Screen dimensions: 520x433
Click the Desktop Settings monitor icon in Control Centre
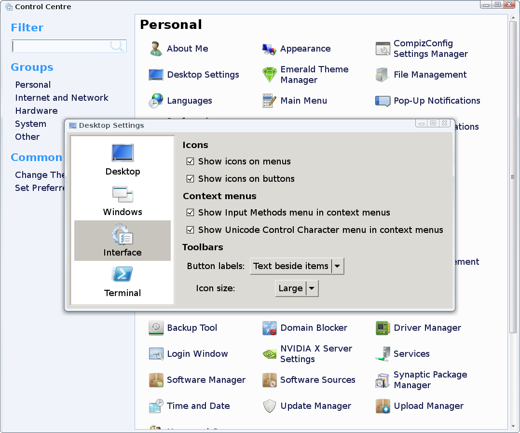[155, 75]
